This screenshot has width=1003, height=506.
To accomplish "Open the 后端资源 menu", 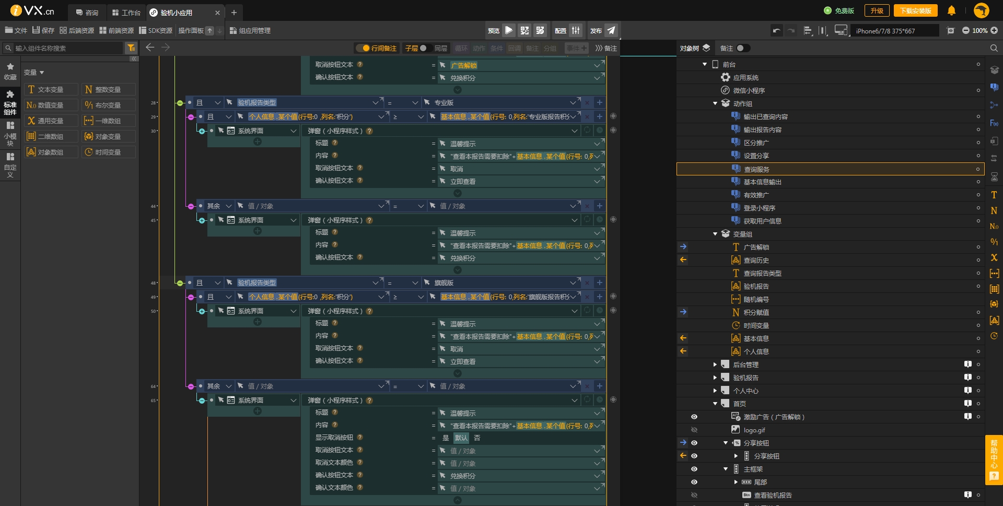I will coord(77,31).
